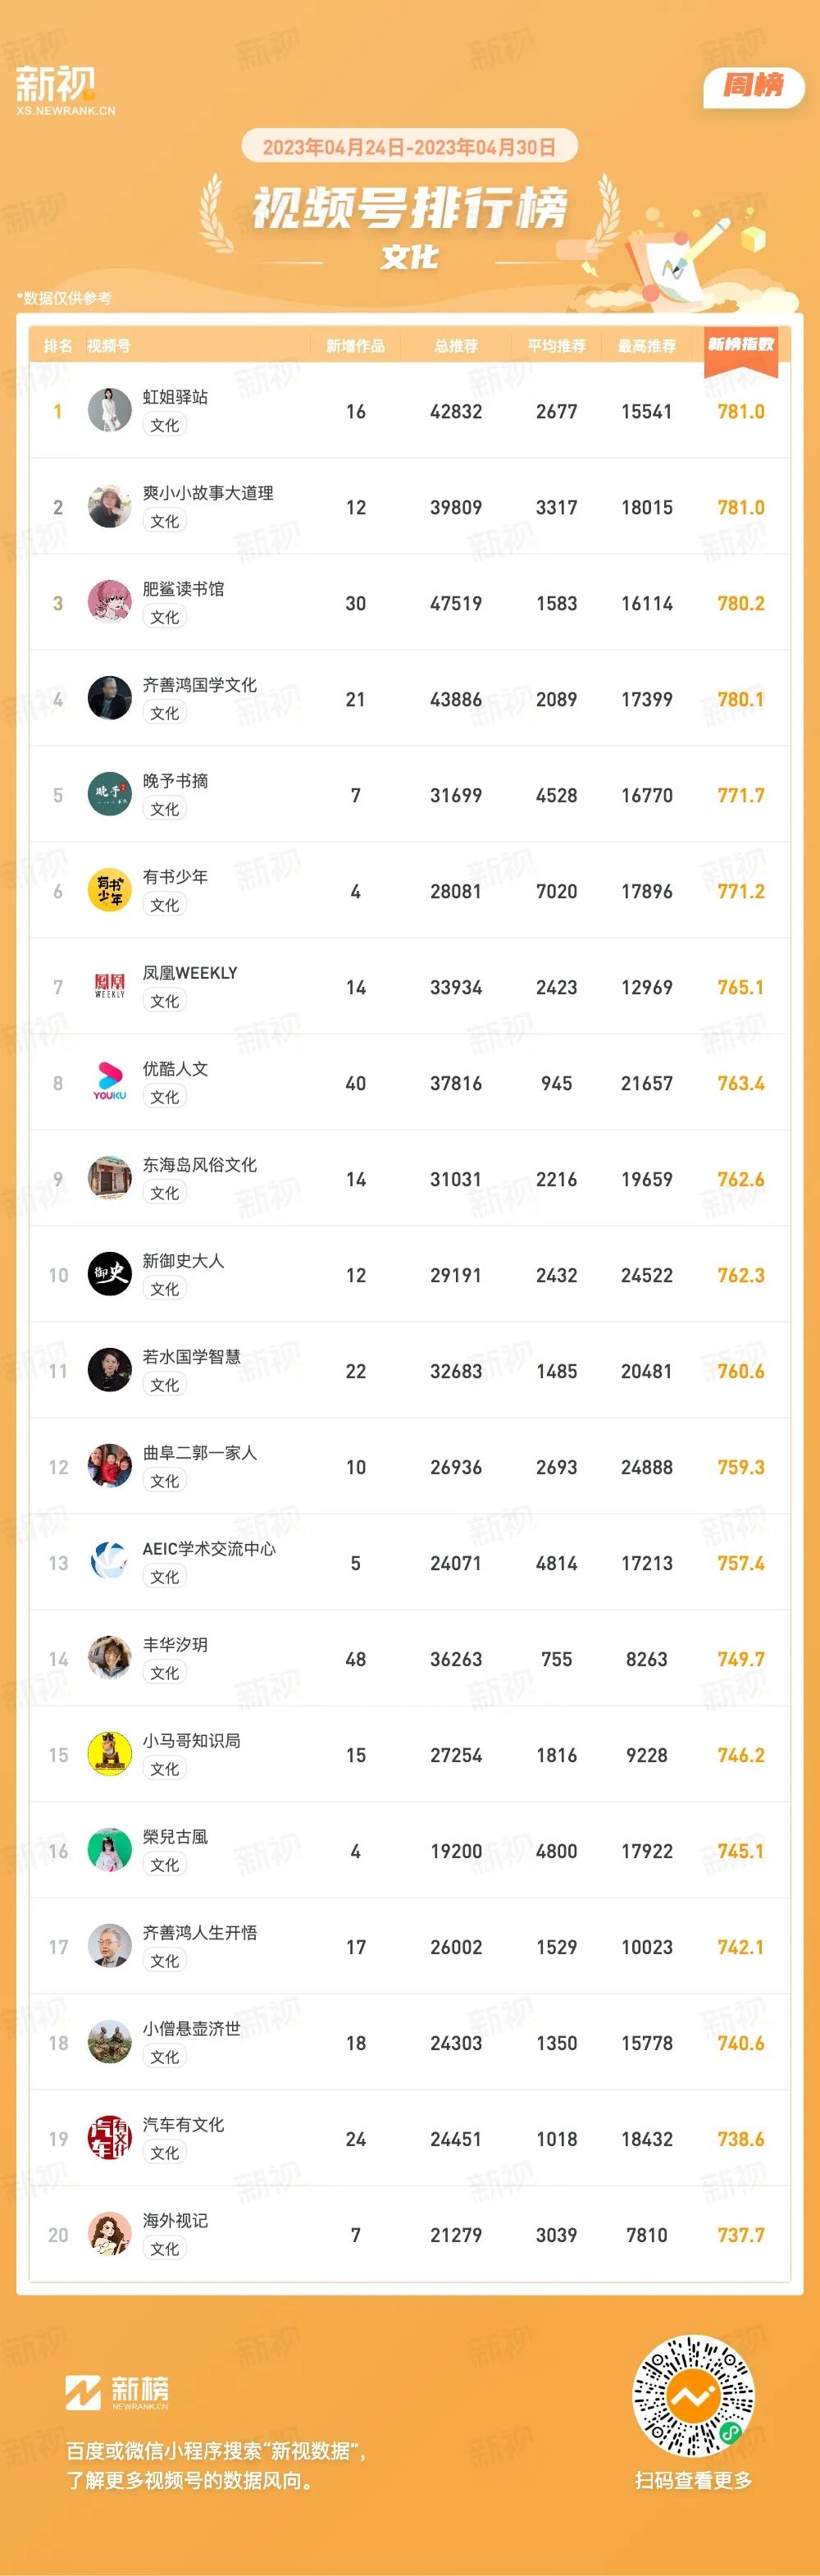Image resolution: width=820 pixels, height=2576 pixels.
Task: Click the 总推荐 column header
Action: pos(456,346)
